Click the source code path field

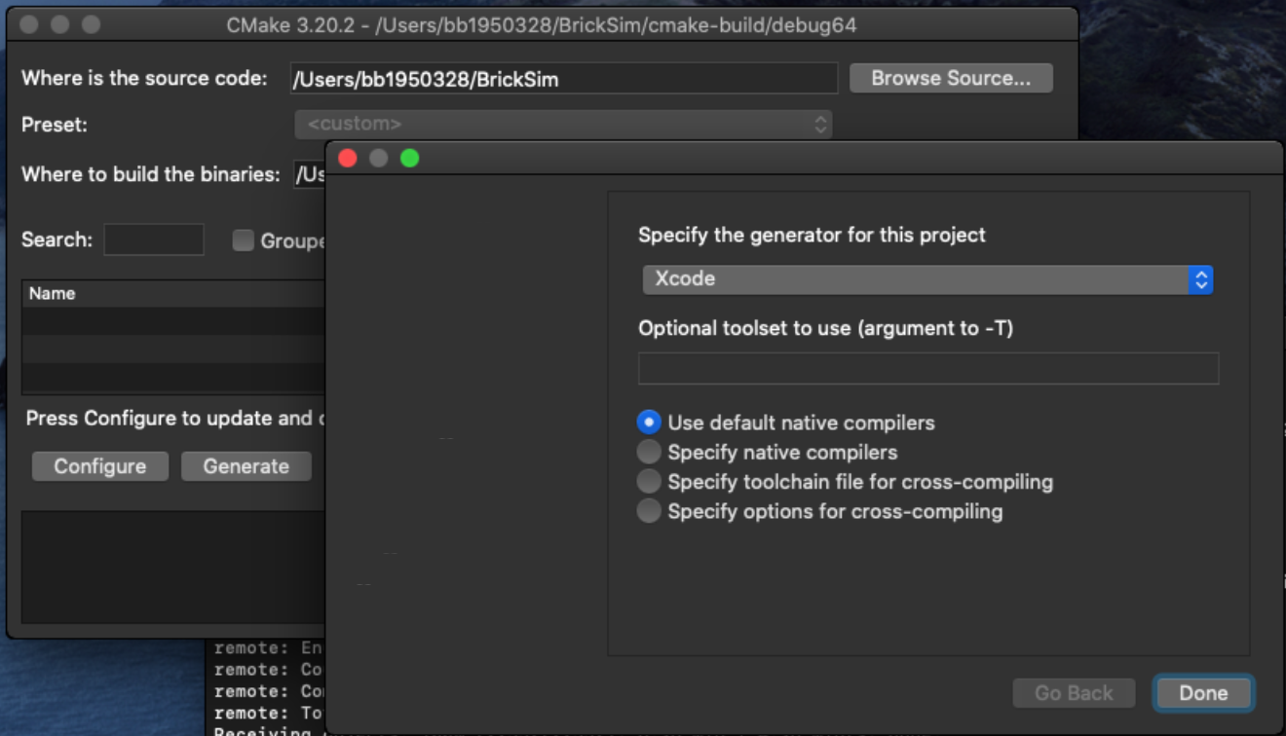[x=564, y=79]
